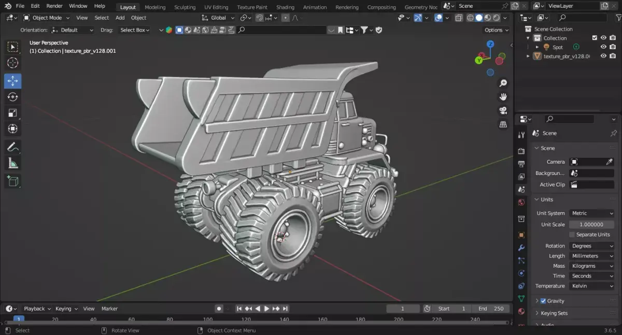This screenshot has width=622, height=335.
Task: Hide Spot light in viewport
Action: click(x=603, y=47)
